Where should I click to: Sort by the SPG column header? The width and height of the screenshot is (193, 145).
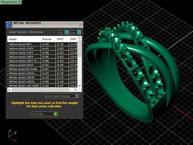point(73,39)
